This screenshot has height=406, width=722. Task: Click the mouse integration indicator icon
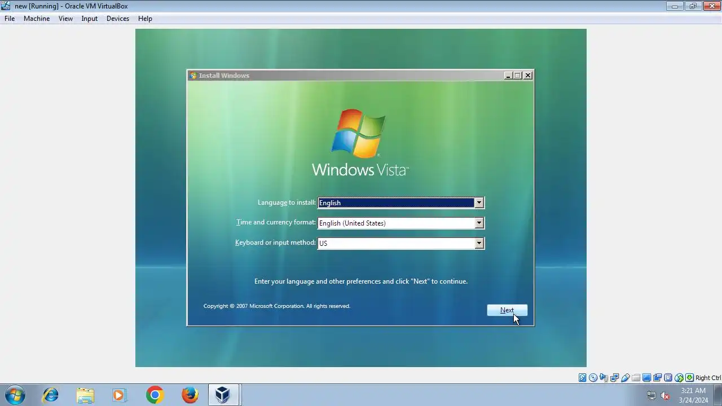(x=679, y=378)
